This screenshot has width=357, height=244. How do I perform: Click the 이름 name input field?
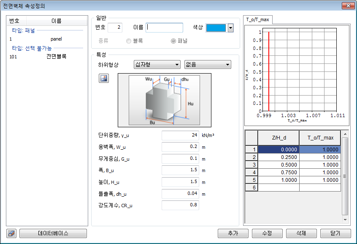click(x=165, y=28)
